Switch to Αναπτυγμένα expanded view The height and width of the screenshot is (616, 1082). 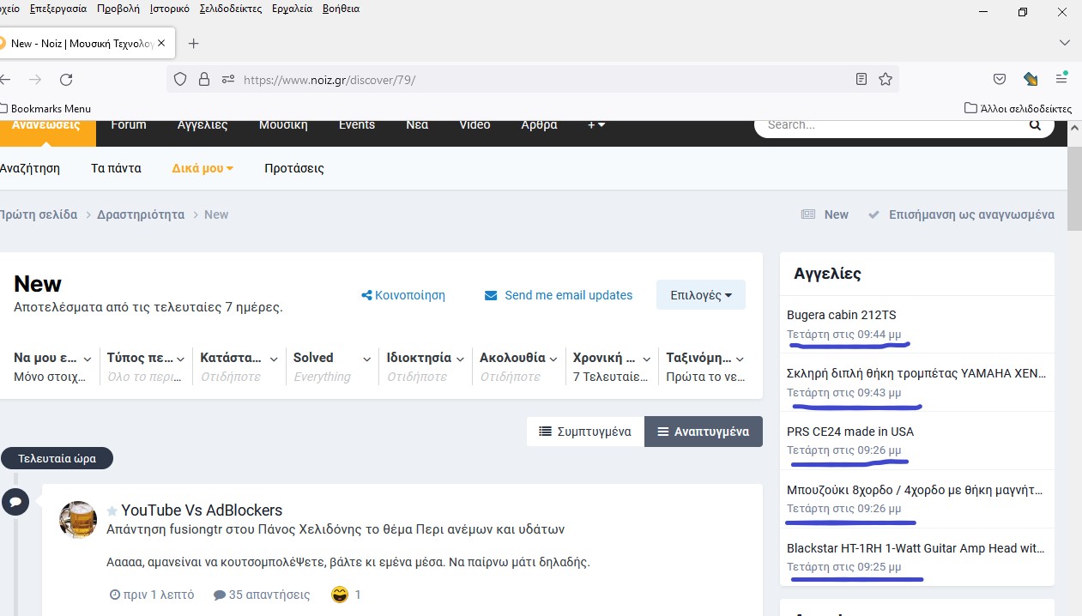704,432
